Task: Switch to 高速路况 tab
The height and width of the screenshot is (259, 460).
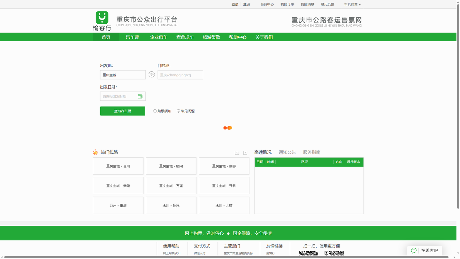Action: pos(263,152)
